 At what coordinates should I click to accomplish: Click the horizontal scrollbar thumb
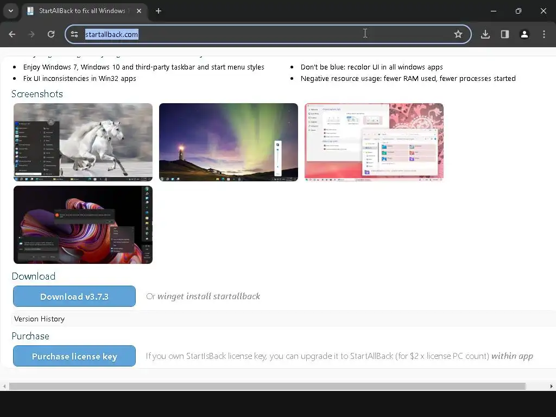267,386
